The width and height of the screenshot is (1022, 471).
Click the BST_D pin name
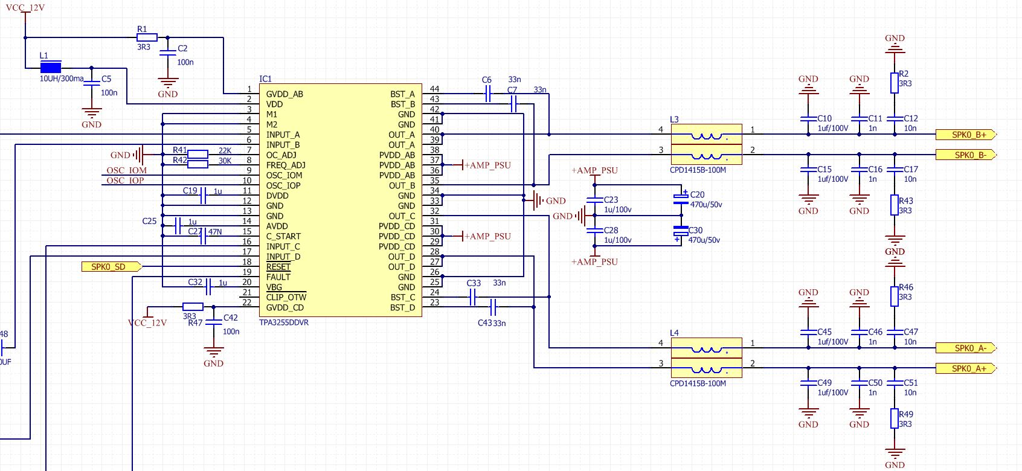click(403, 307)
